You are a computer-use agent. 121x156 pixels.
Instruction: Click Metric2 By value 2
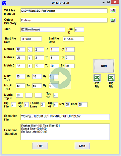point(70,58)
